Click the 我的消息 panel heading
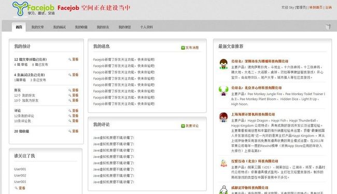 pos(102,47)
